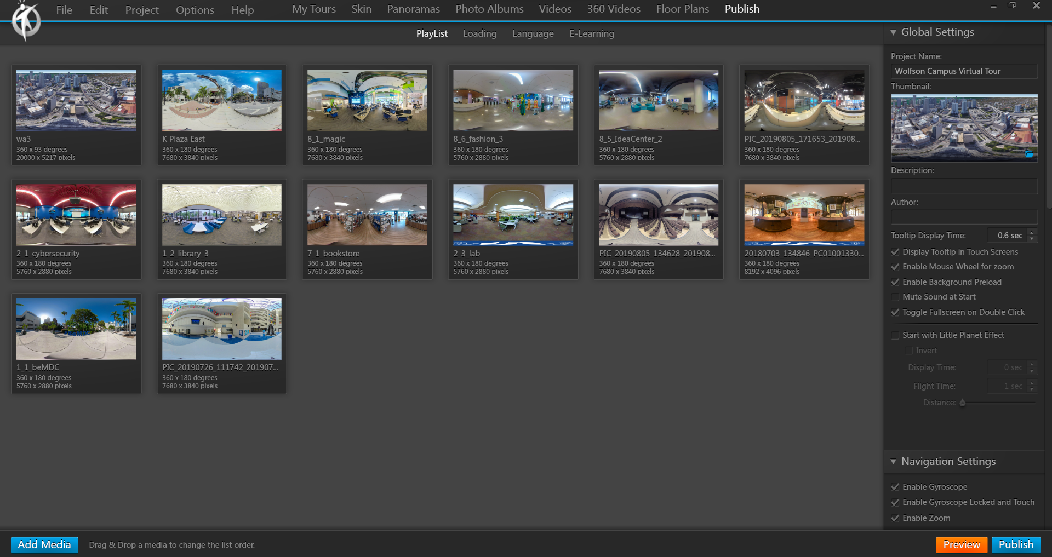
Task: Click the Add Media button
Action: coord(44,544)
